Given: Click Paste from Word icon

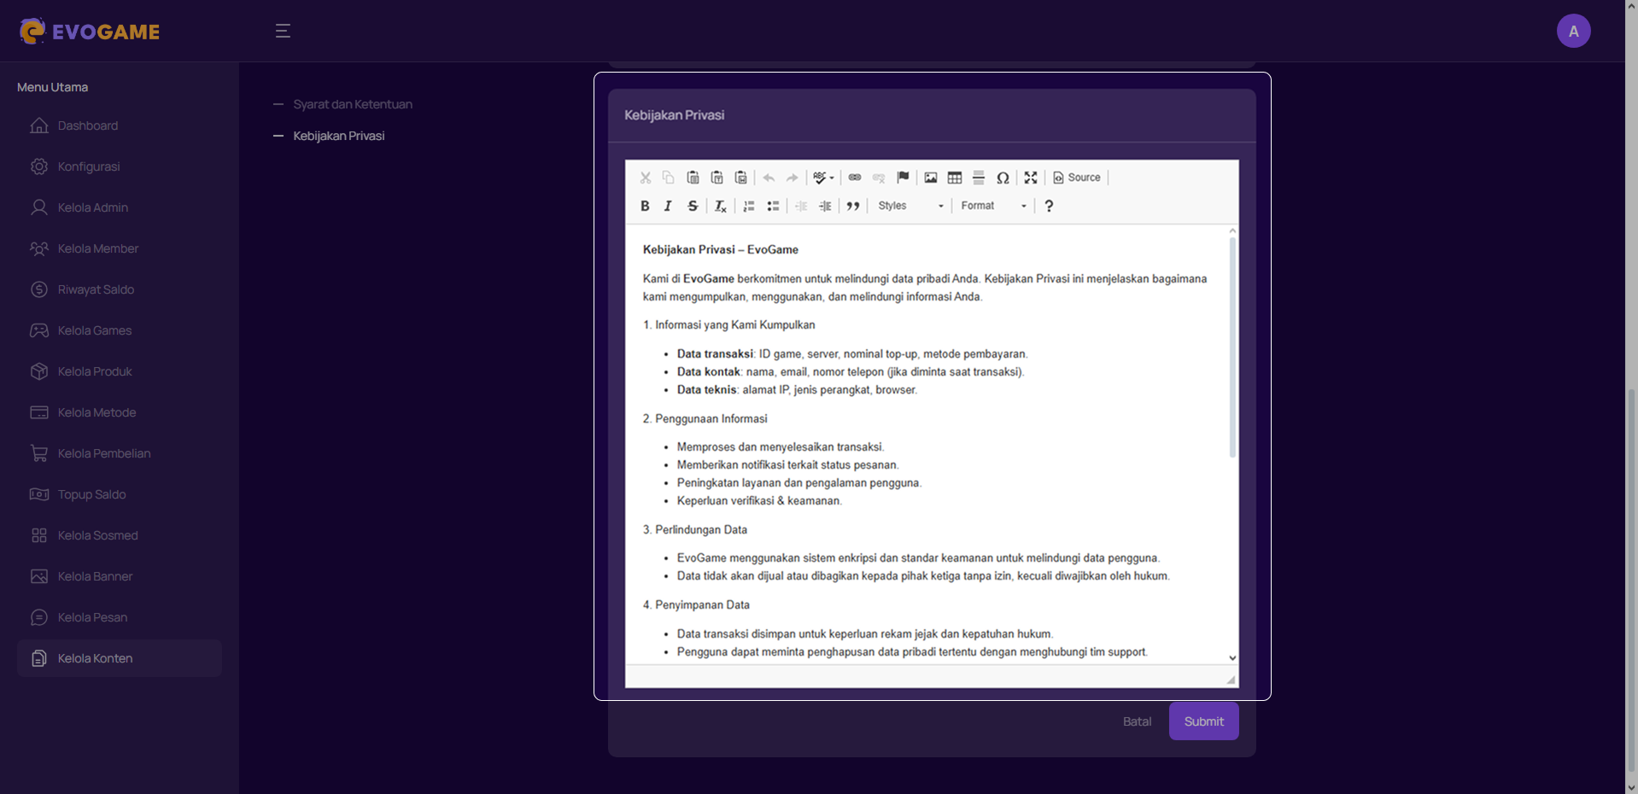Looking at the screenshot, I should click(x=740, y=178).
